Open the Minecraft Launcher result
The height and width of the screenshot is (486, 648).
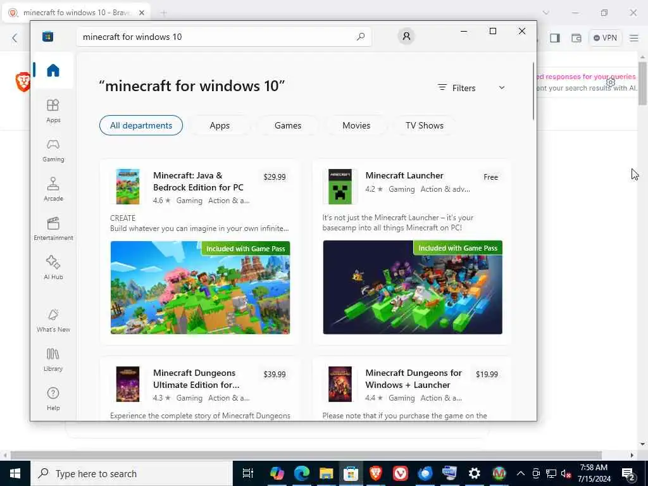[404, 175]
